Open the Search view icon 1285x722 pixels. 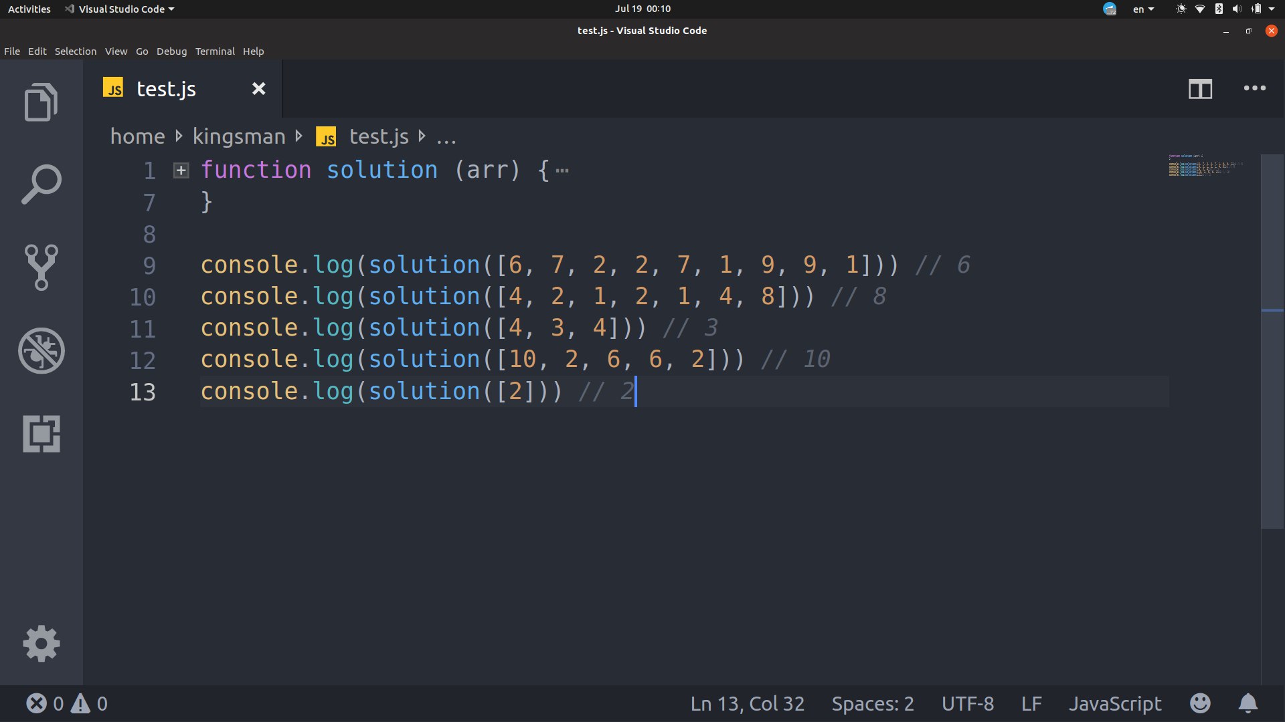coord(41,184)
